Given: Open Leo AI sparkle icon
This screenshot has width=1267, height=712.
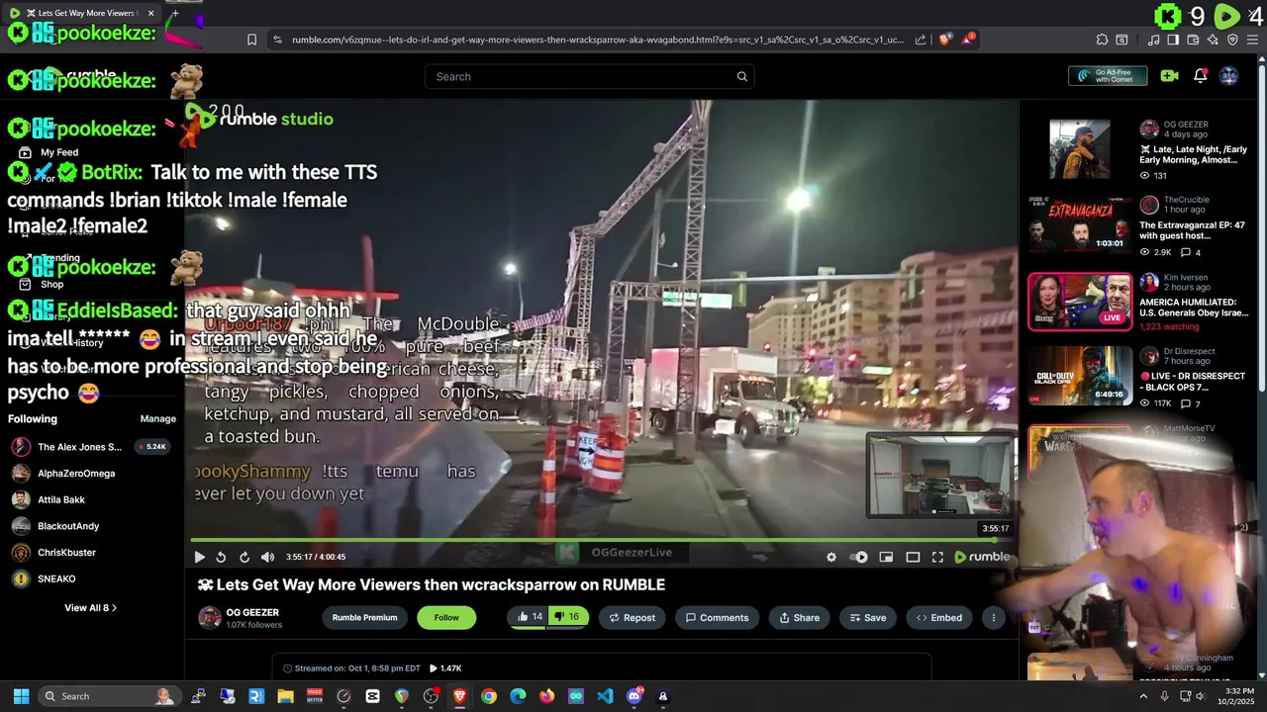Looking at the screenshot, I should (x=1213, y=40).
